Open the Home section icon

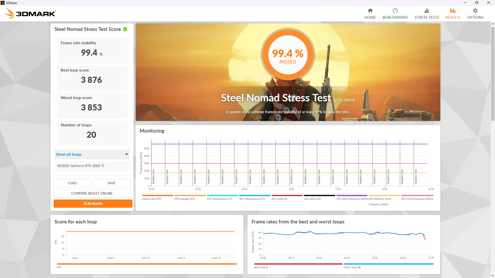370,11
